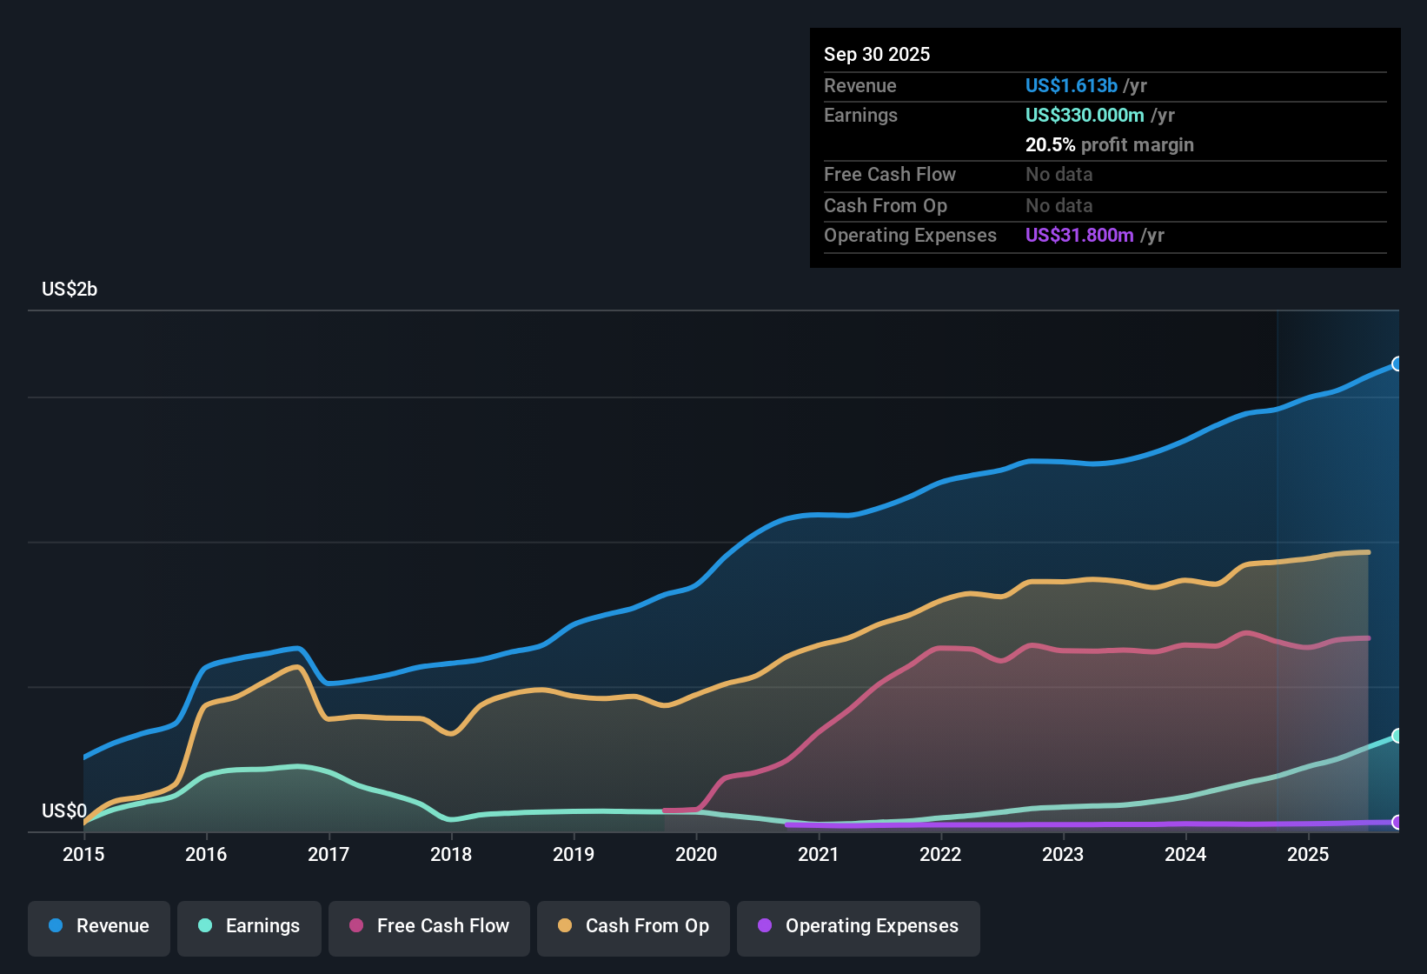Click the 2020 year label on the axis
Viewport: 1427px width, 974px height.
click(695, 855)
